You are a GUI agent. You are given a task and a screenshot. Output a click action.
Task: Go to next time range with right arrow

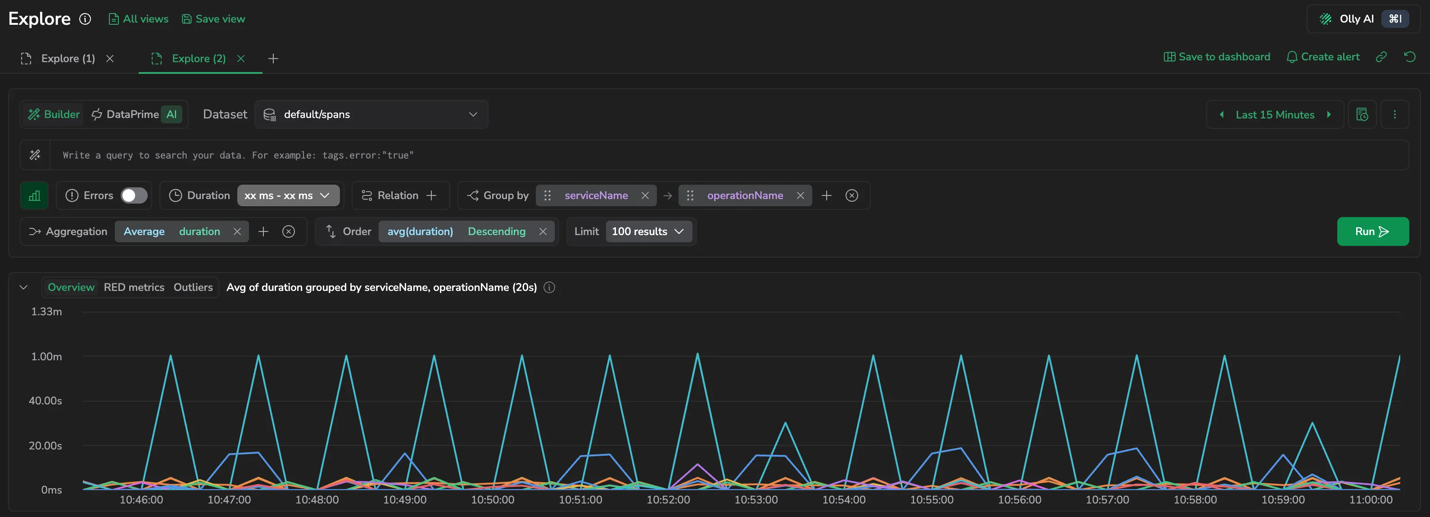pyautogui.click(x=1329, y=114)
